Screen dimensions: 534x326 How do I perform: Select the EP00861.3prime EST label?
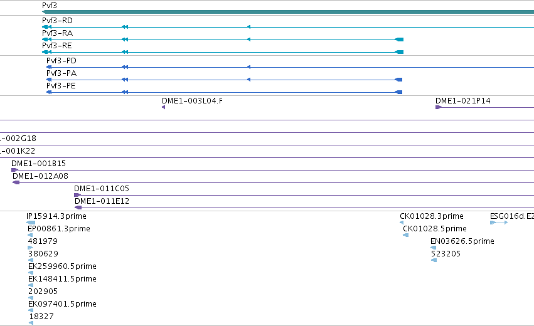point(58,229)
